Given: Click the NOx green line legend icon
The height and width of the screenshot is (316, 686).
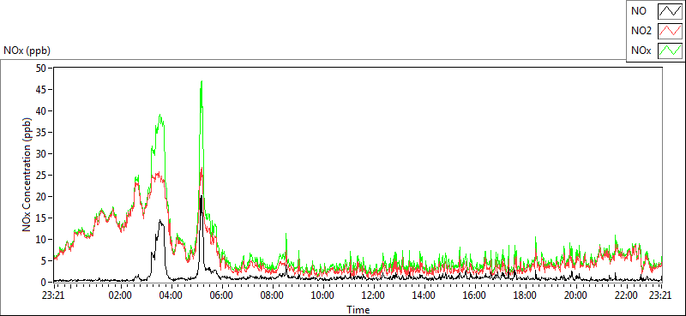Looking at the screenshot, I should point(670,51).
